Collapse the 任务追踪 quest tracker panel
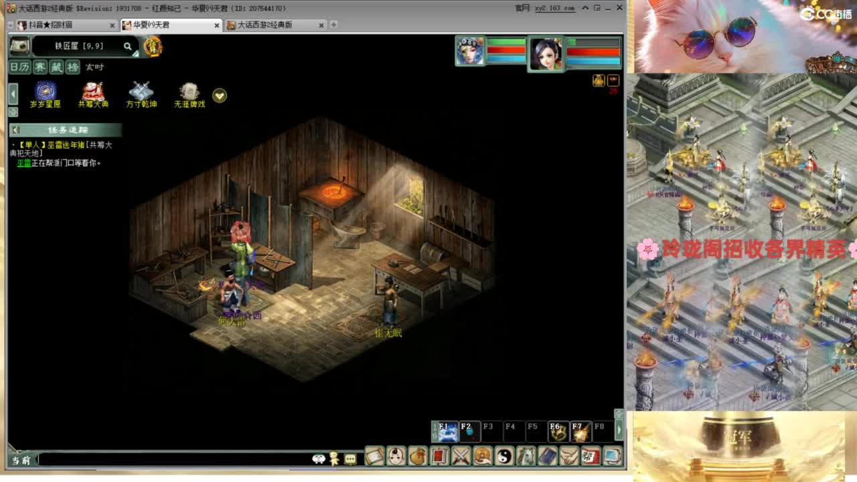857x482 pixels. (15, 130)
